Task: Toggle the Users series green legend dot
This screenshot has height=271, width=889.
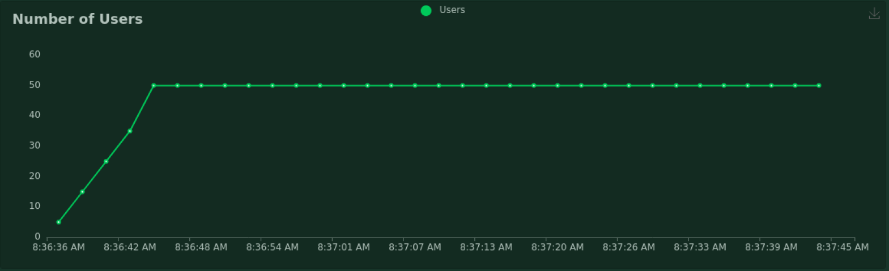Action: pyautogui.click(x=426, y=10)
